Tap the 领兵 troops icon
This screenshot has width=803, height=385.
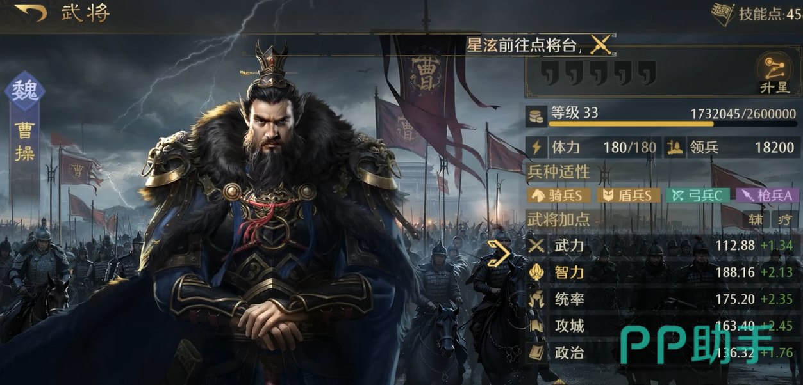(674, 148)
